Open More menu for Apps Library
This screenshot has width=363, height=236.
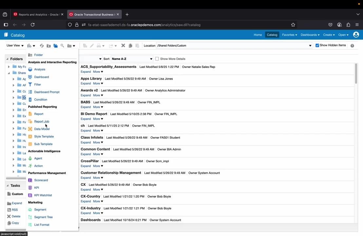[x=98, y=83]
